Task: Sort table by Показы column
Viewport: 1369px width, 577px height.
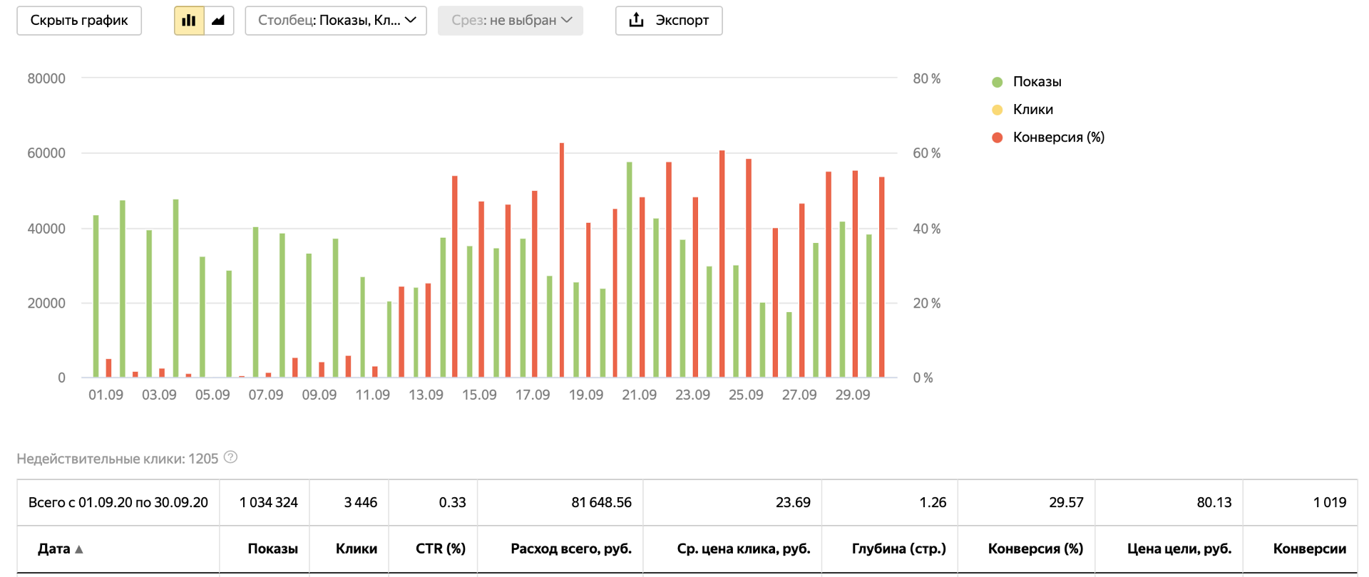Action: click(272, 549)
